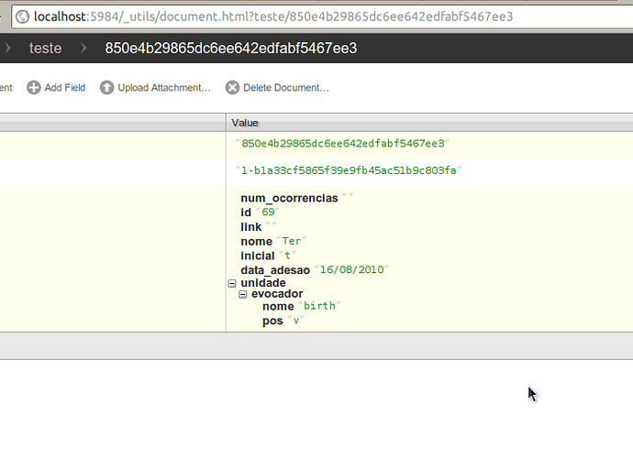Click the Delete Document X icon

pos(232,88)
